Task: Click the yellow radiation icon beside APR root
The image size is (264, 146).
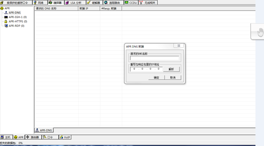Action: click(2, 8)
